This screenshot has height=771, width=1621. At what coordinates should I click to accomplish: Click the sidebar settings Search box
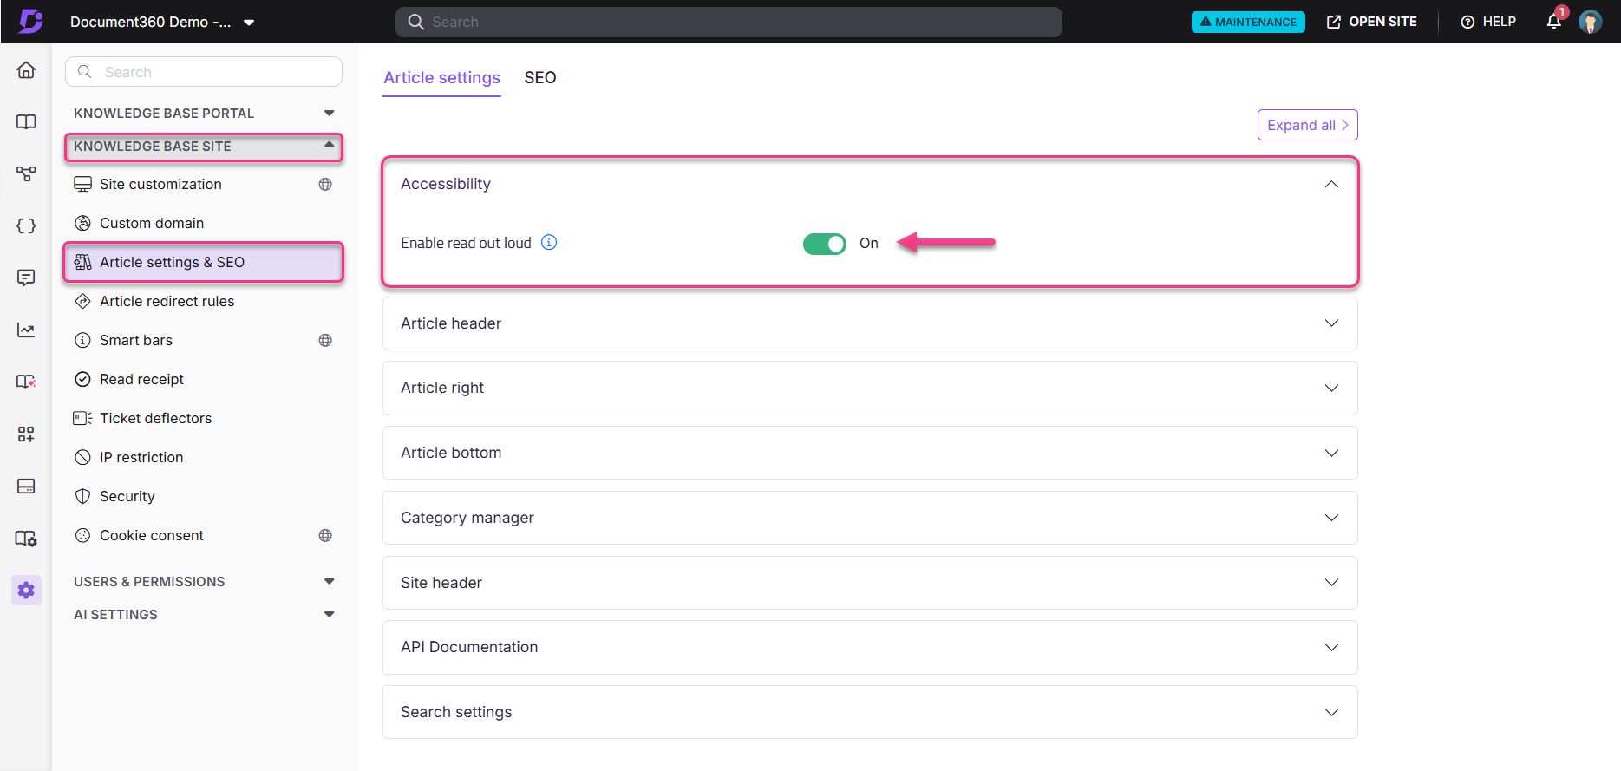[x=204, y=72]
